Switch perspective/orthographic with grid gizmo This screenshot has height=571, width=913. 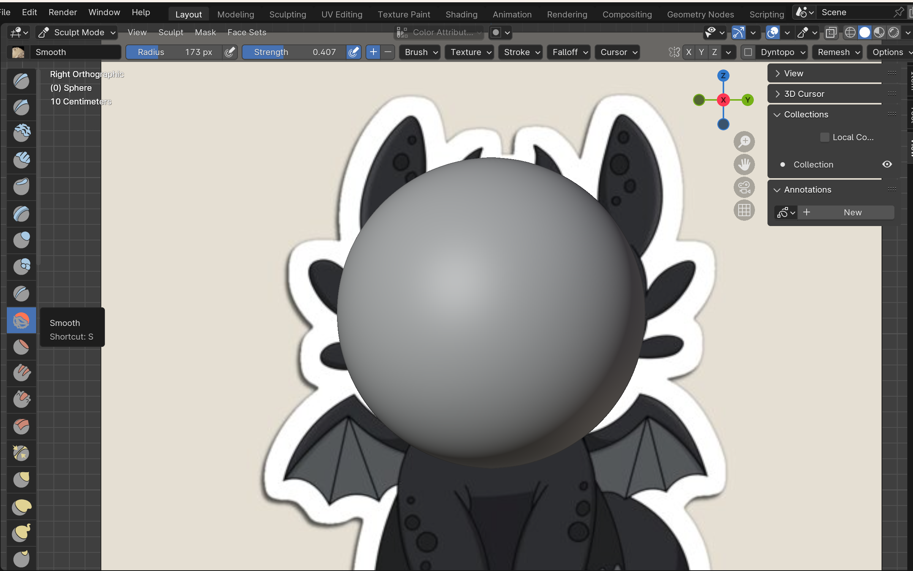pyautogui.click(x=744, y=210)
